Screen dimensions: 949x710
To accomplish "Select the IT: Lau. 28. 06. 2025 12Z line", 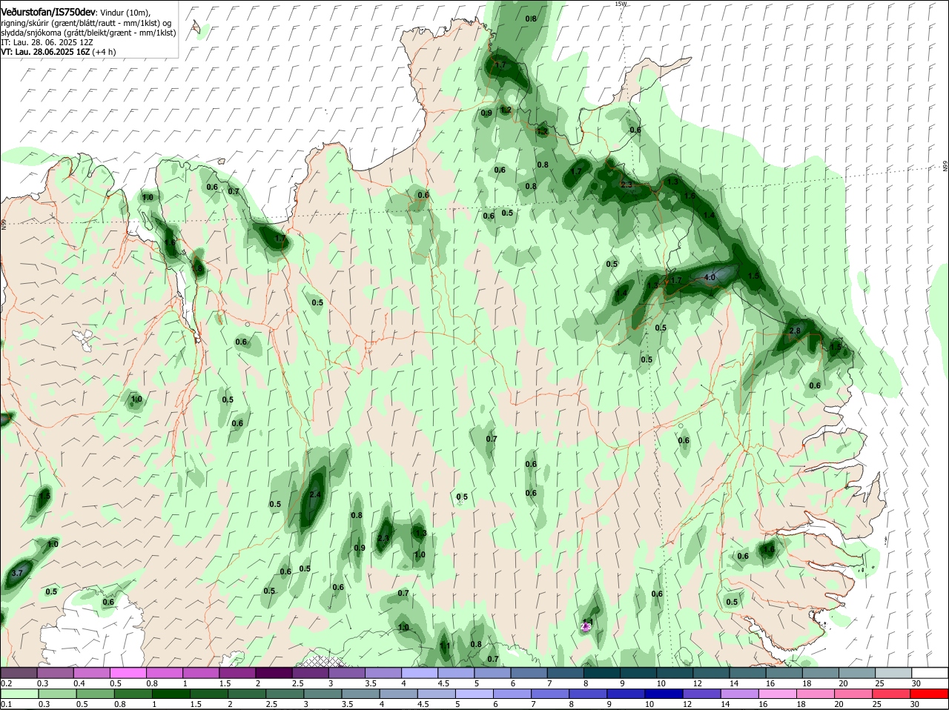I will click(x=47, y=43).
